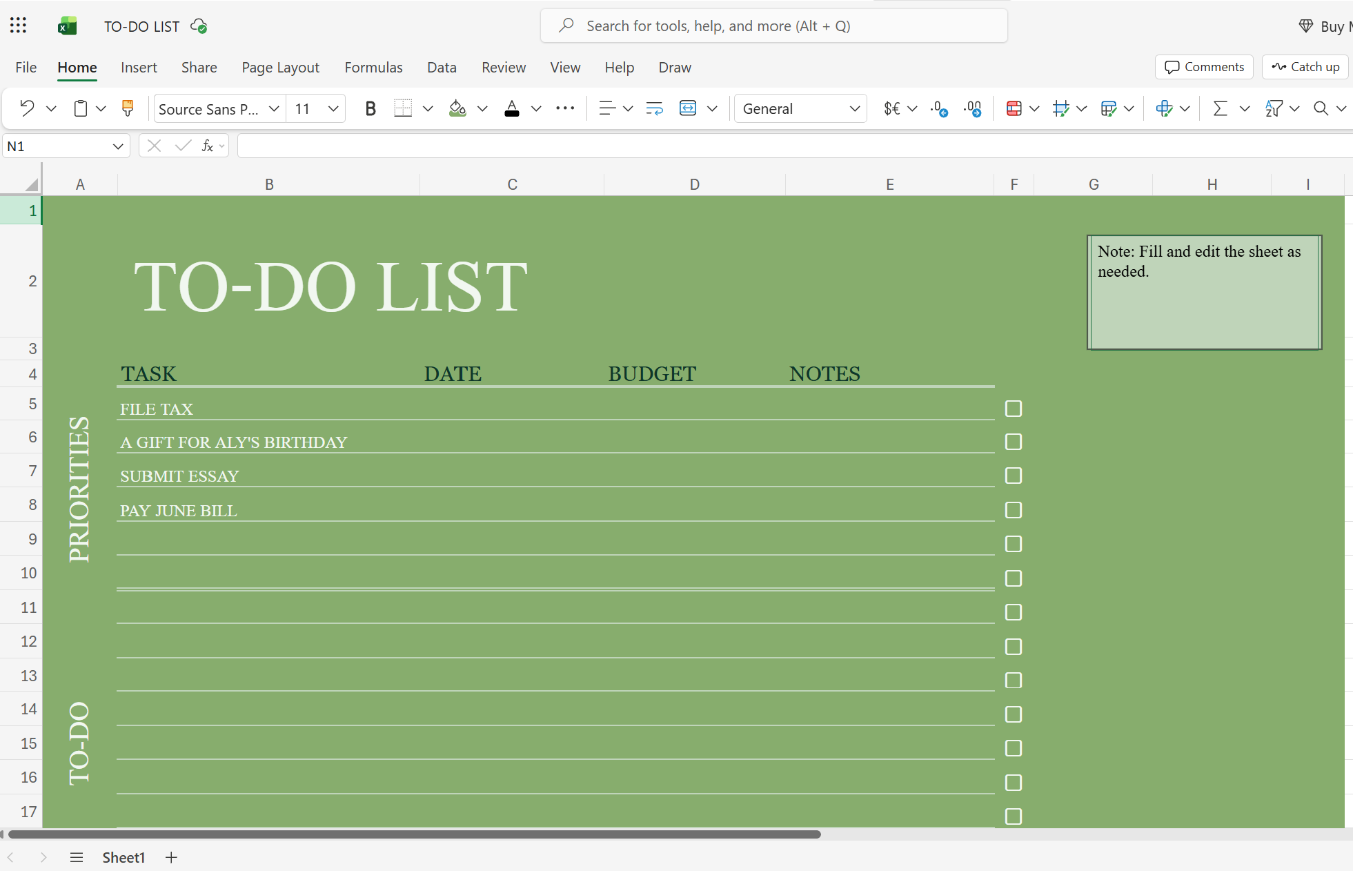Click the insert function fx icon
1353x871 pixels.
(x=208, y=146)
